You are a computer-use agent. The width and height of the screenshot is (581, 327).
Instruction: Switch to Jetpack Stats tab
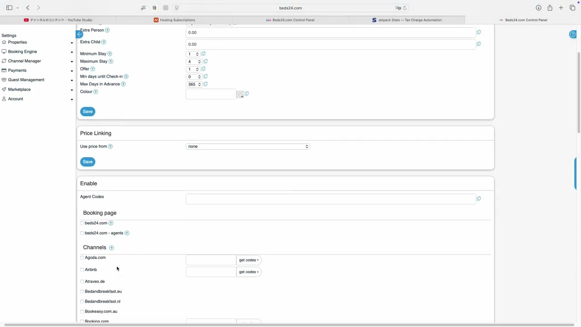[407, 20]
